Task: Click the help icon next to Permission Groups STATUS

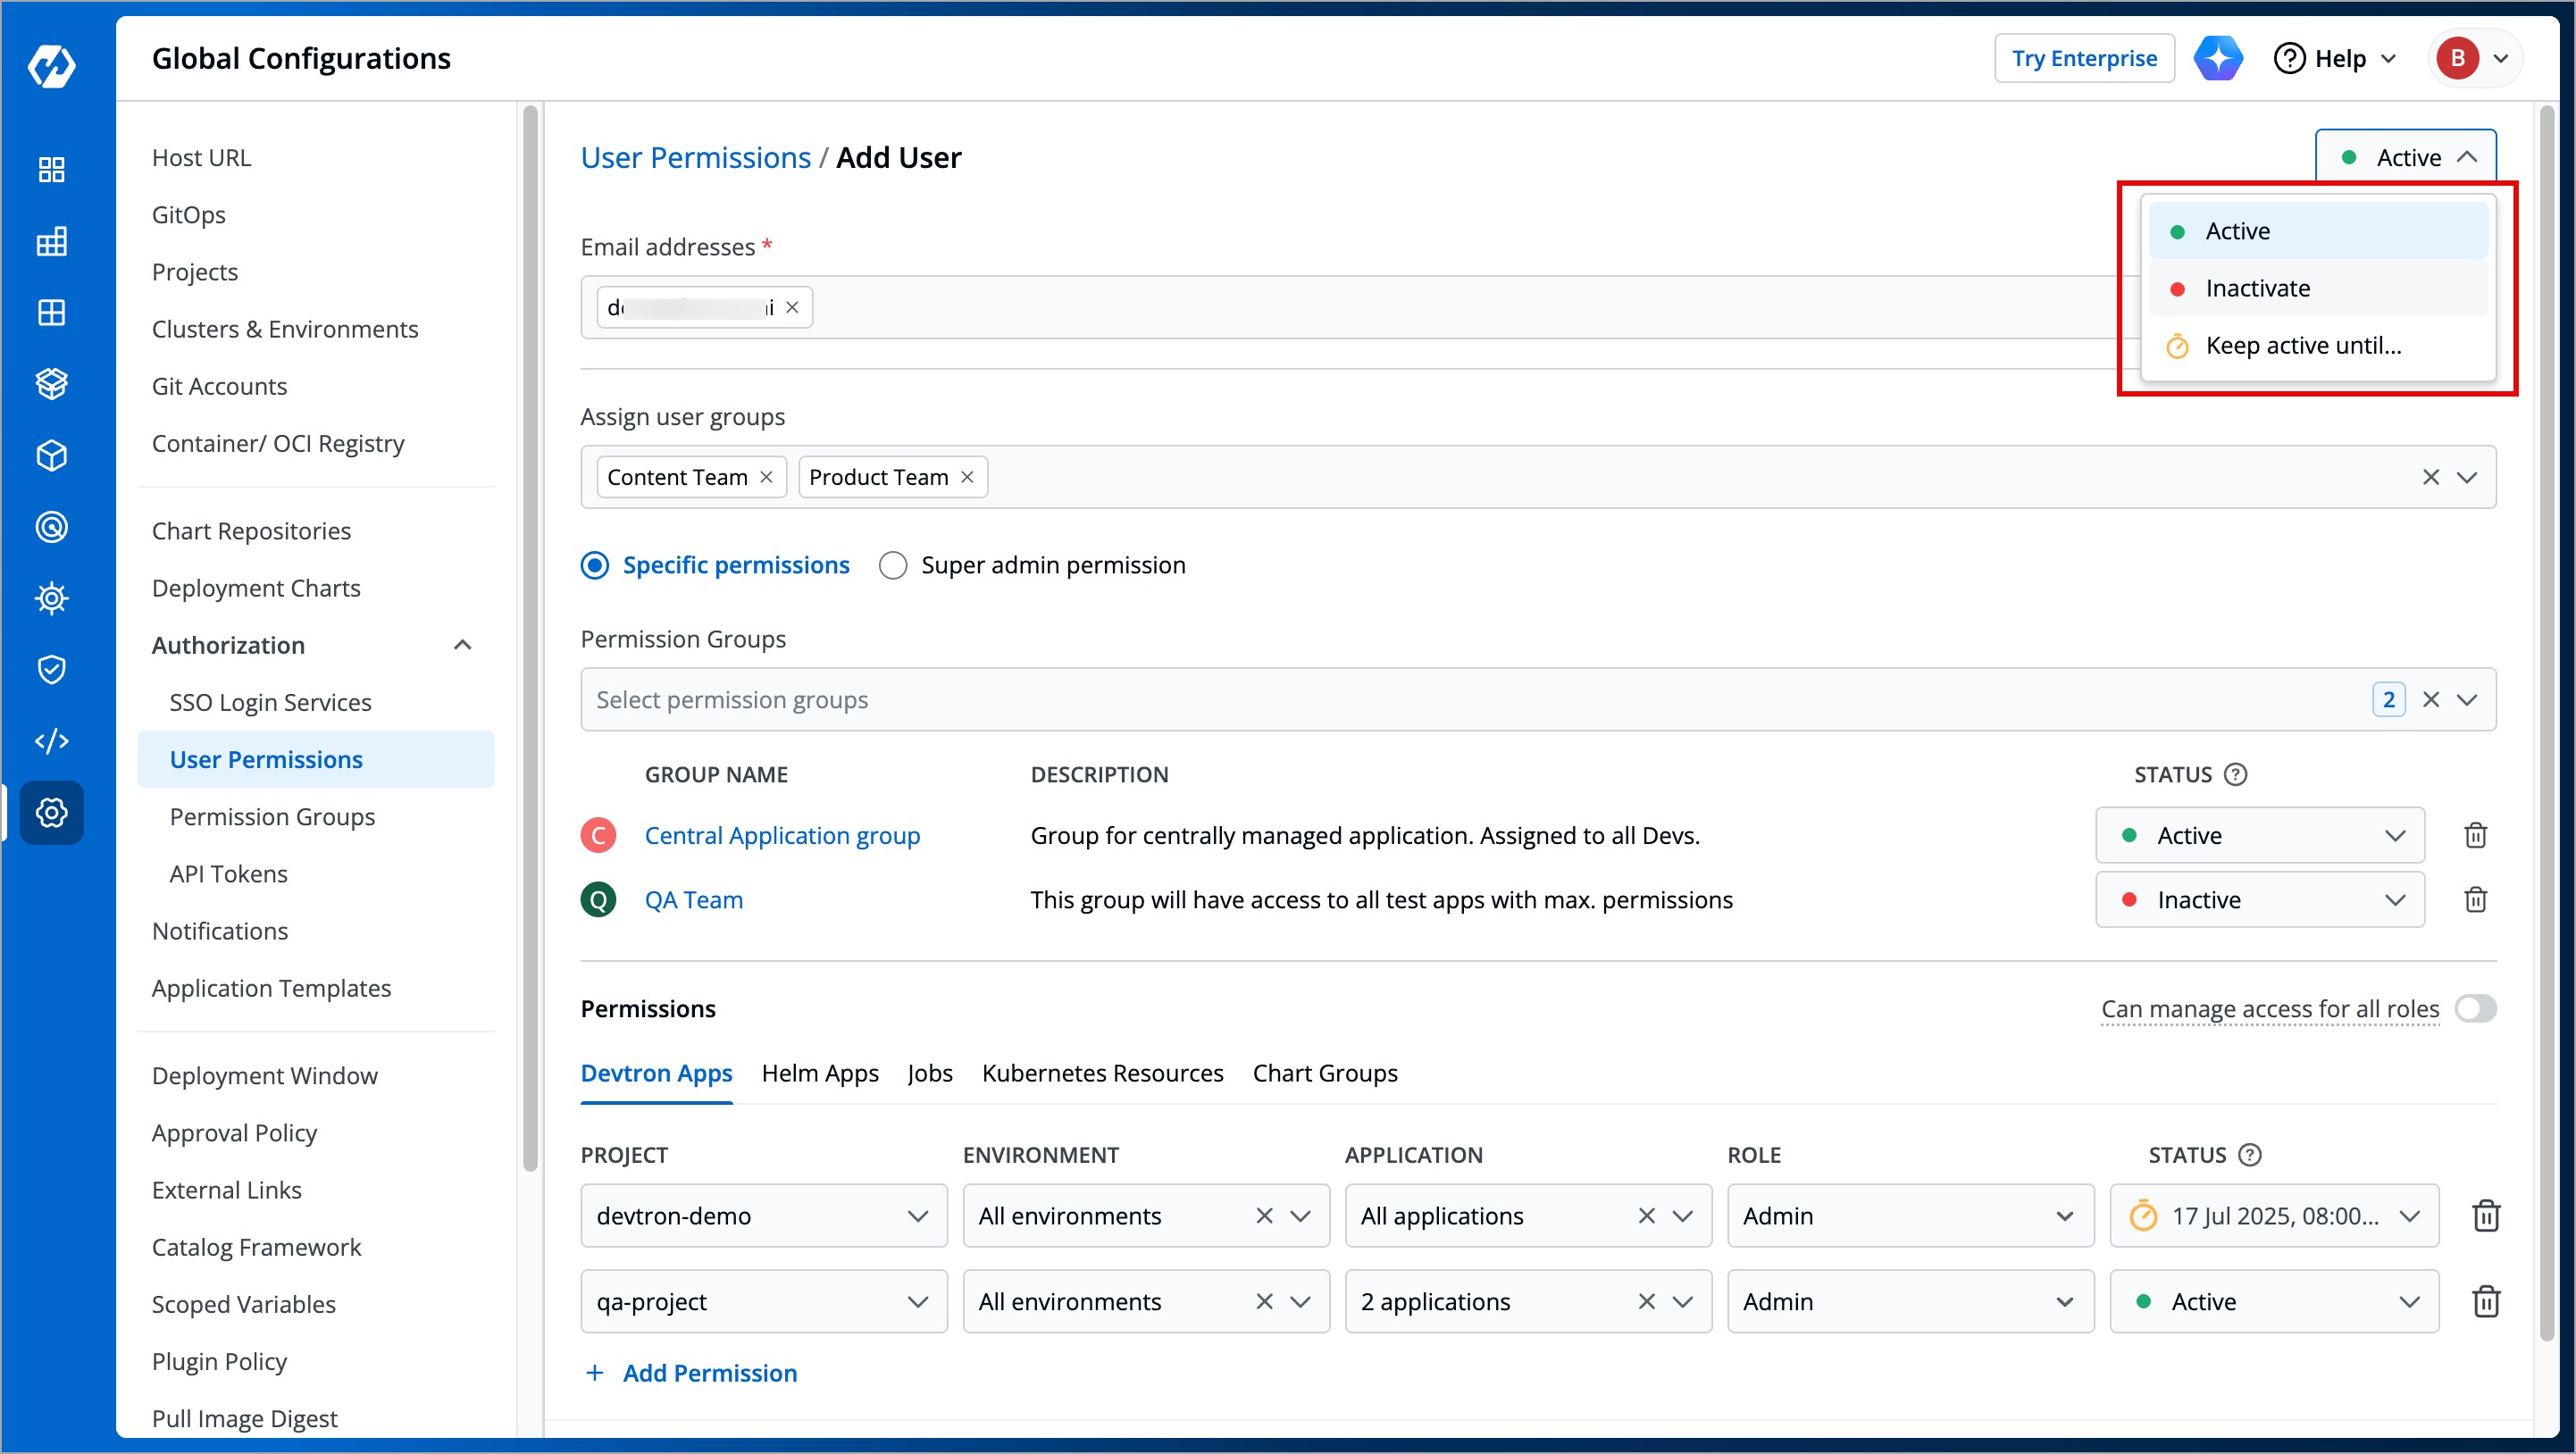Action: (x=2235, y=774)
